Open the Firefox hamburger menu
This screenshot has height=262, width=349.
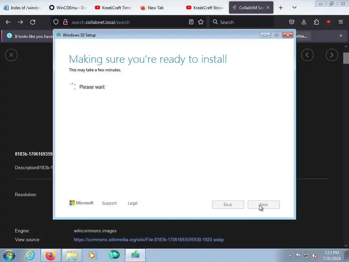click(341, 22)
